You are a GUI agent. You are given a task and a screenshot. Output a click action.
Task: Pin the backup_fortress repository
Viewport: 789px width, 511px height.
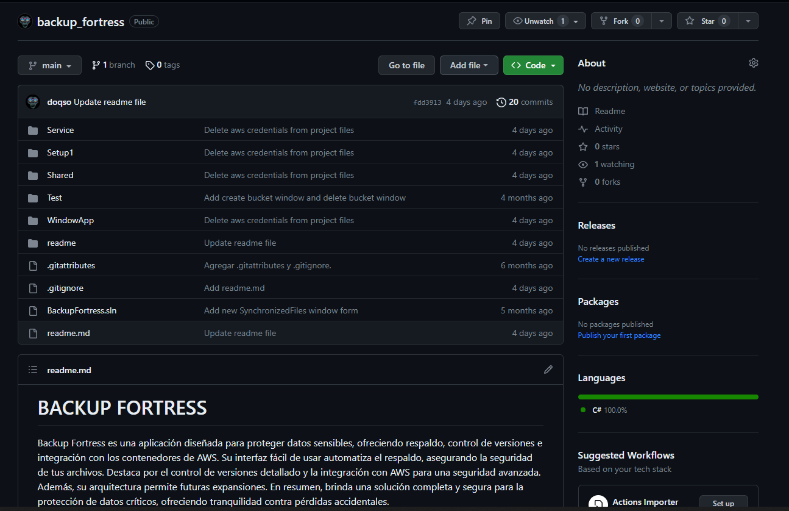[479, 20]
